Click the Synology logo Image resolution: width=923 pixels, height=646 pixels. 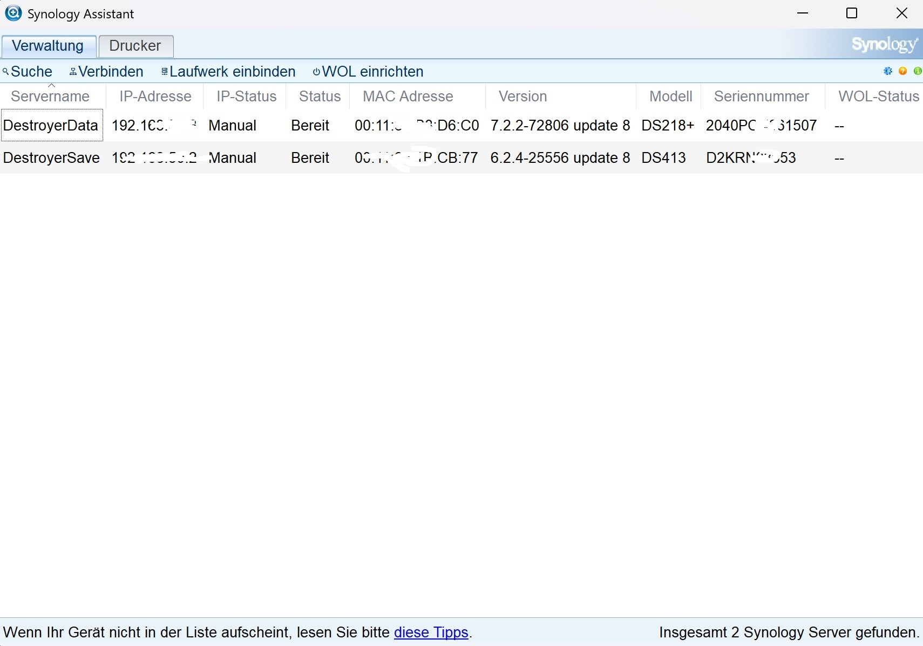point(885,44)
